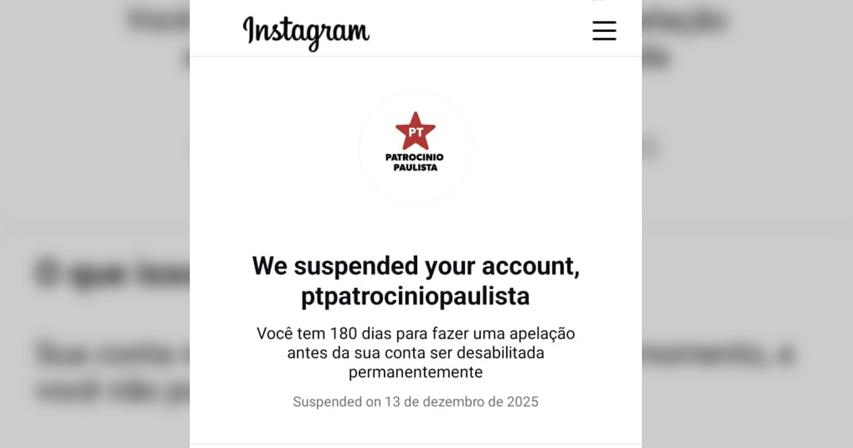The width and height of the screenshot is (853, 448).
Task: Click the 'We suspended your account' heading
Action: (x=416, y=266)
